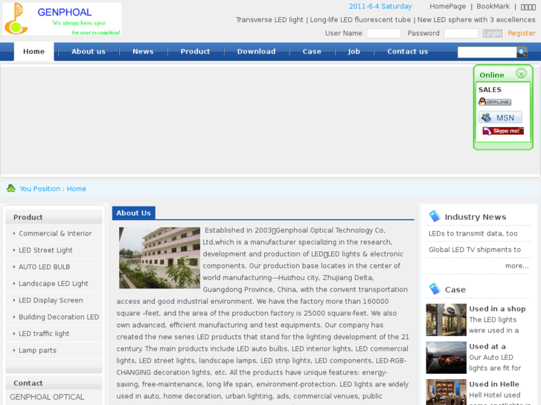Open the Download menu item
Viewport: 541px width, 405px height.
(256, 52)
